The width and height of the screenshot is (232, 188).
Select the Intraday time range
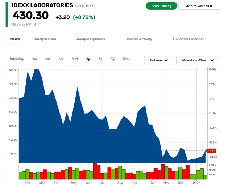17,59
